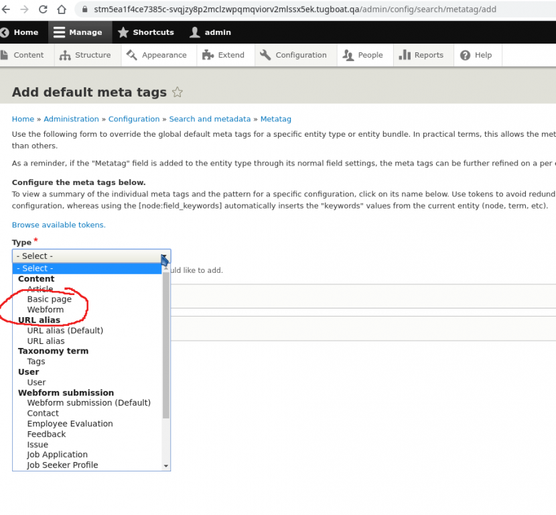This screenshot has height=515, width=556.
Task: Open the Structure admin section
Action: (x=85, y=55)
